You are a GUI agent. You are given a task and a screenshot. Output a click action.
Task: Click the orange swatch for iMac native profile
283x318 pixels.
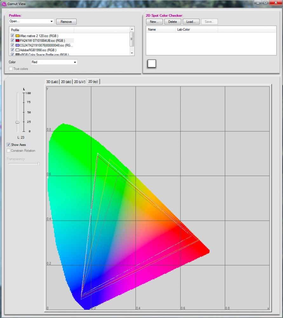17,36
